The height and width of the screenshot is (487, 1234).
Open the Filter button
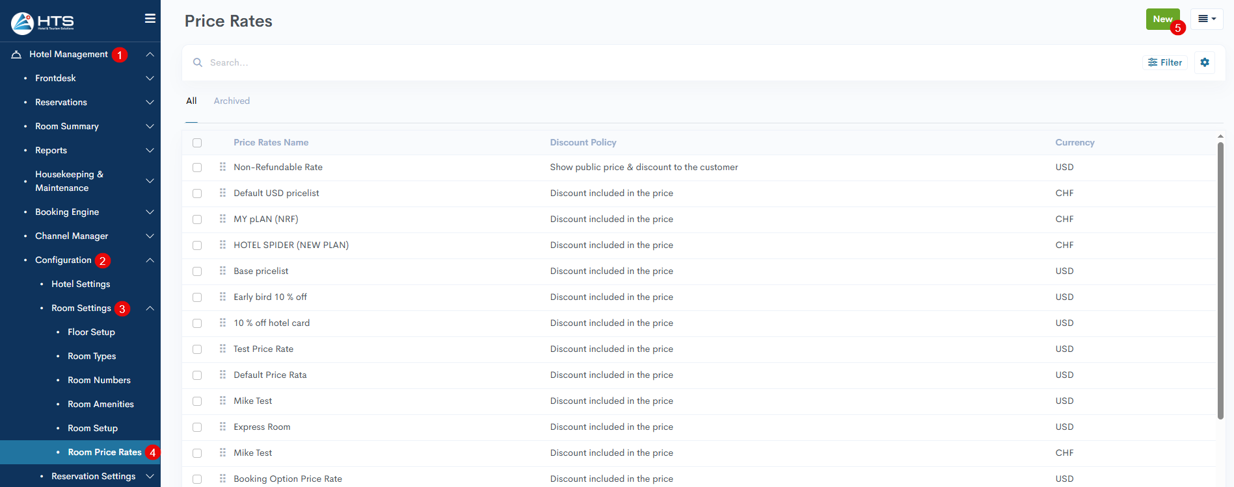[x=1165, y=62]
